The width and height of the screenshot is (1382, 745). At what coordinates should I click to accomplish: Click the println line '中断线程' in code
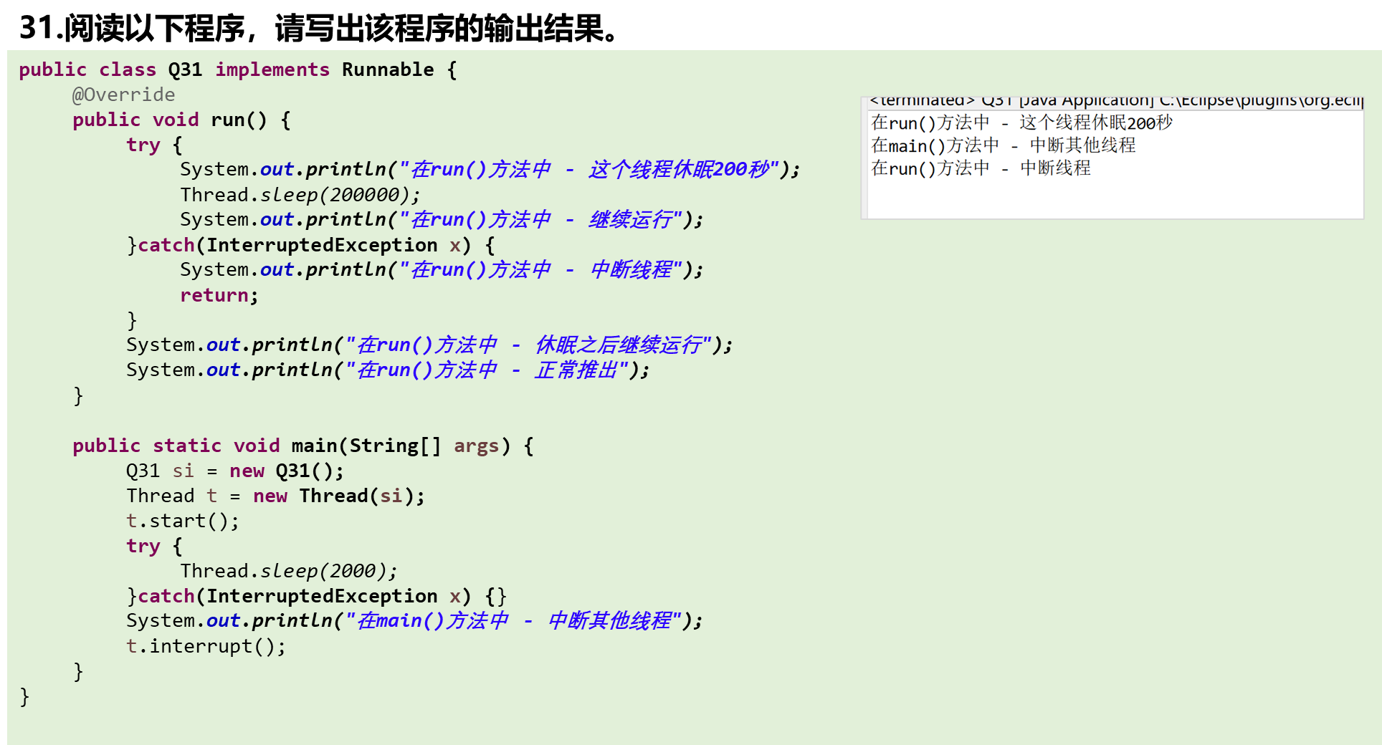click(442, 270)
